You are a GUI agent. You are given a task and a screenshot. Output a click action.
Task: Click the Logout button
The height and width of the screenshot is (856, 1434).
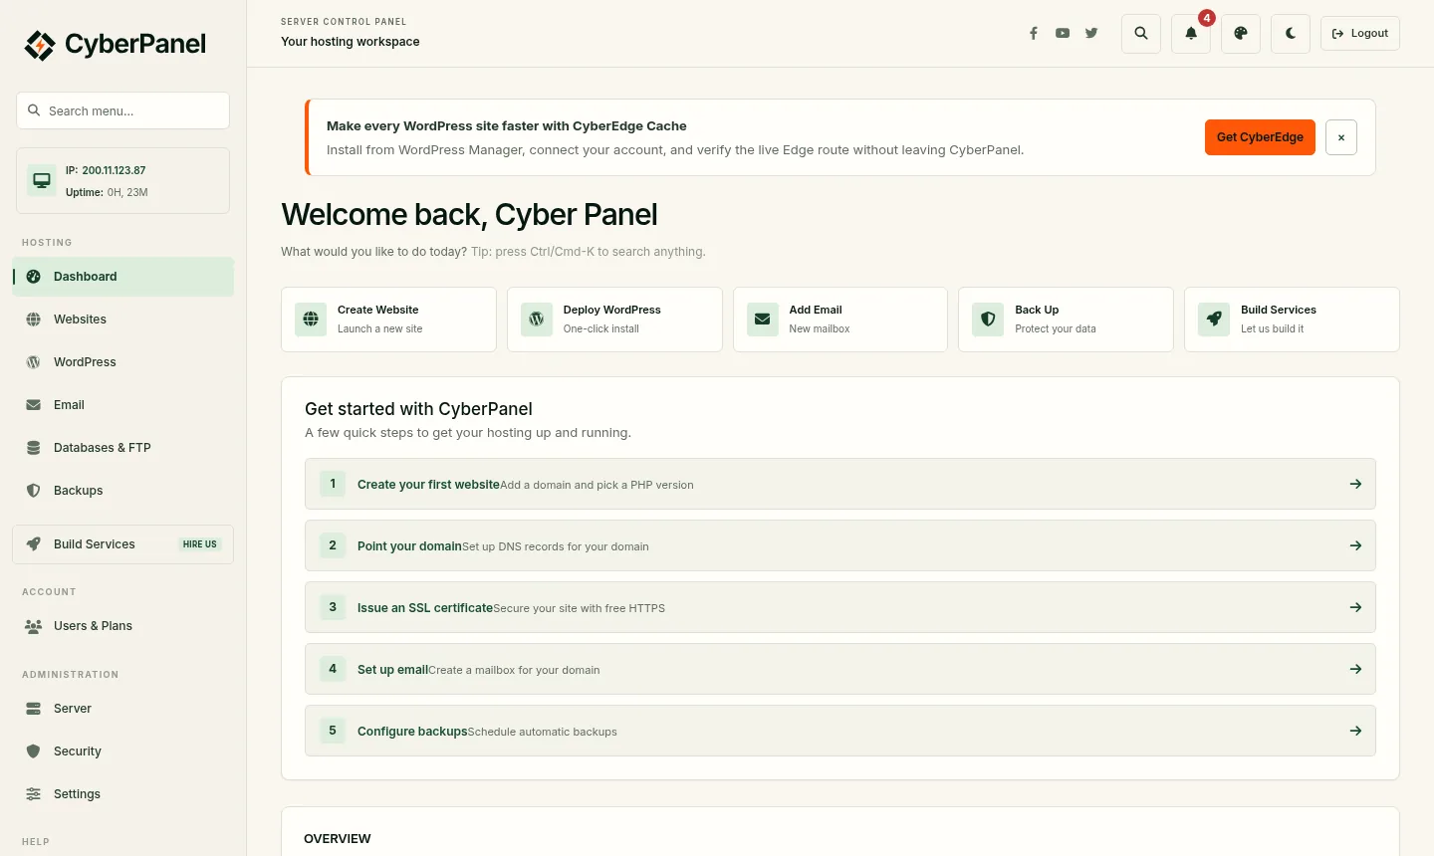pyautogui.click(x=1360, y=34)
